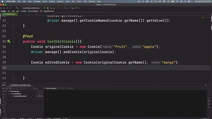Click the @Test annotation on line 34

(x=28, y=36)
